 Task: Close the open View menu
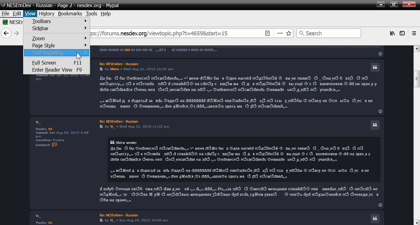[x=30, y=14]
